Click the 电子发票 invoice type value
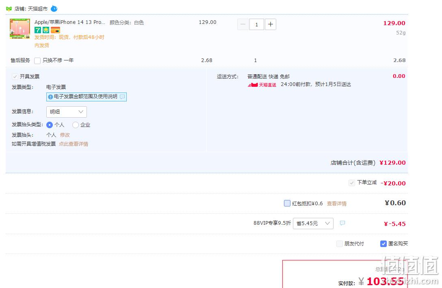Image resolution: width=442 pixels, height=288 pixels. [x=56, y=87]
